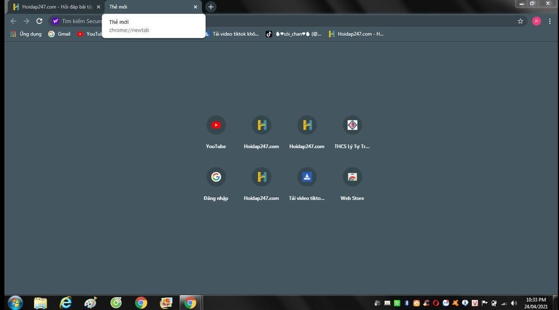559x310 pixels.
Task: Open the Gmail bookmark
Action: click(59, 34)
